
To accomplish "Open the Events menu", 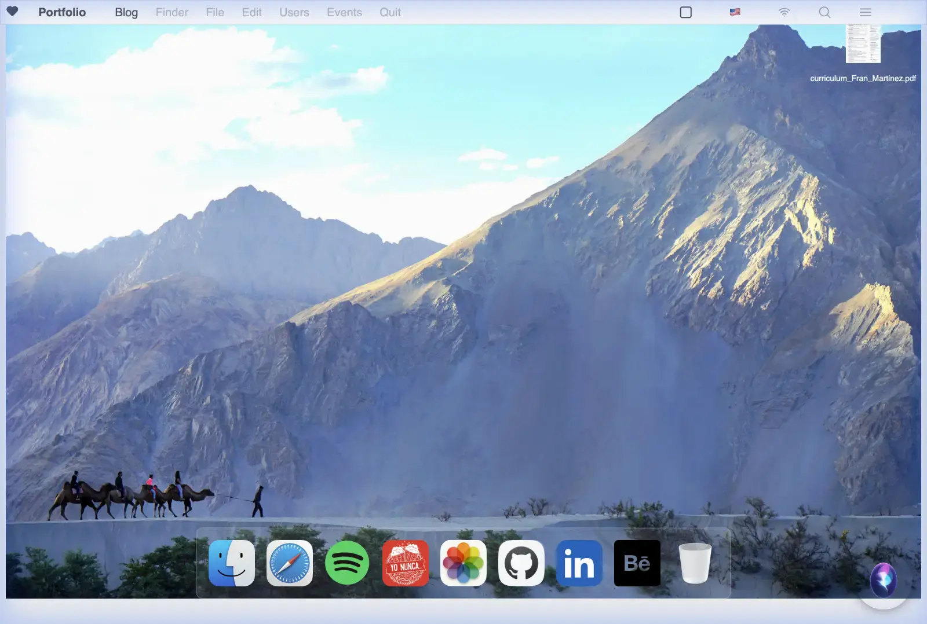I will tap(344, 12).
